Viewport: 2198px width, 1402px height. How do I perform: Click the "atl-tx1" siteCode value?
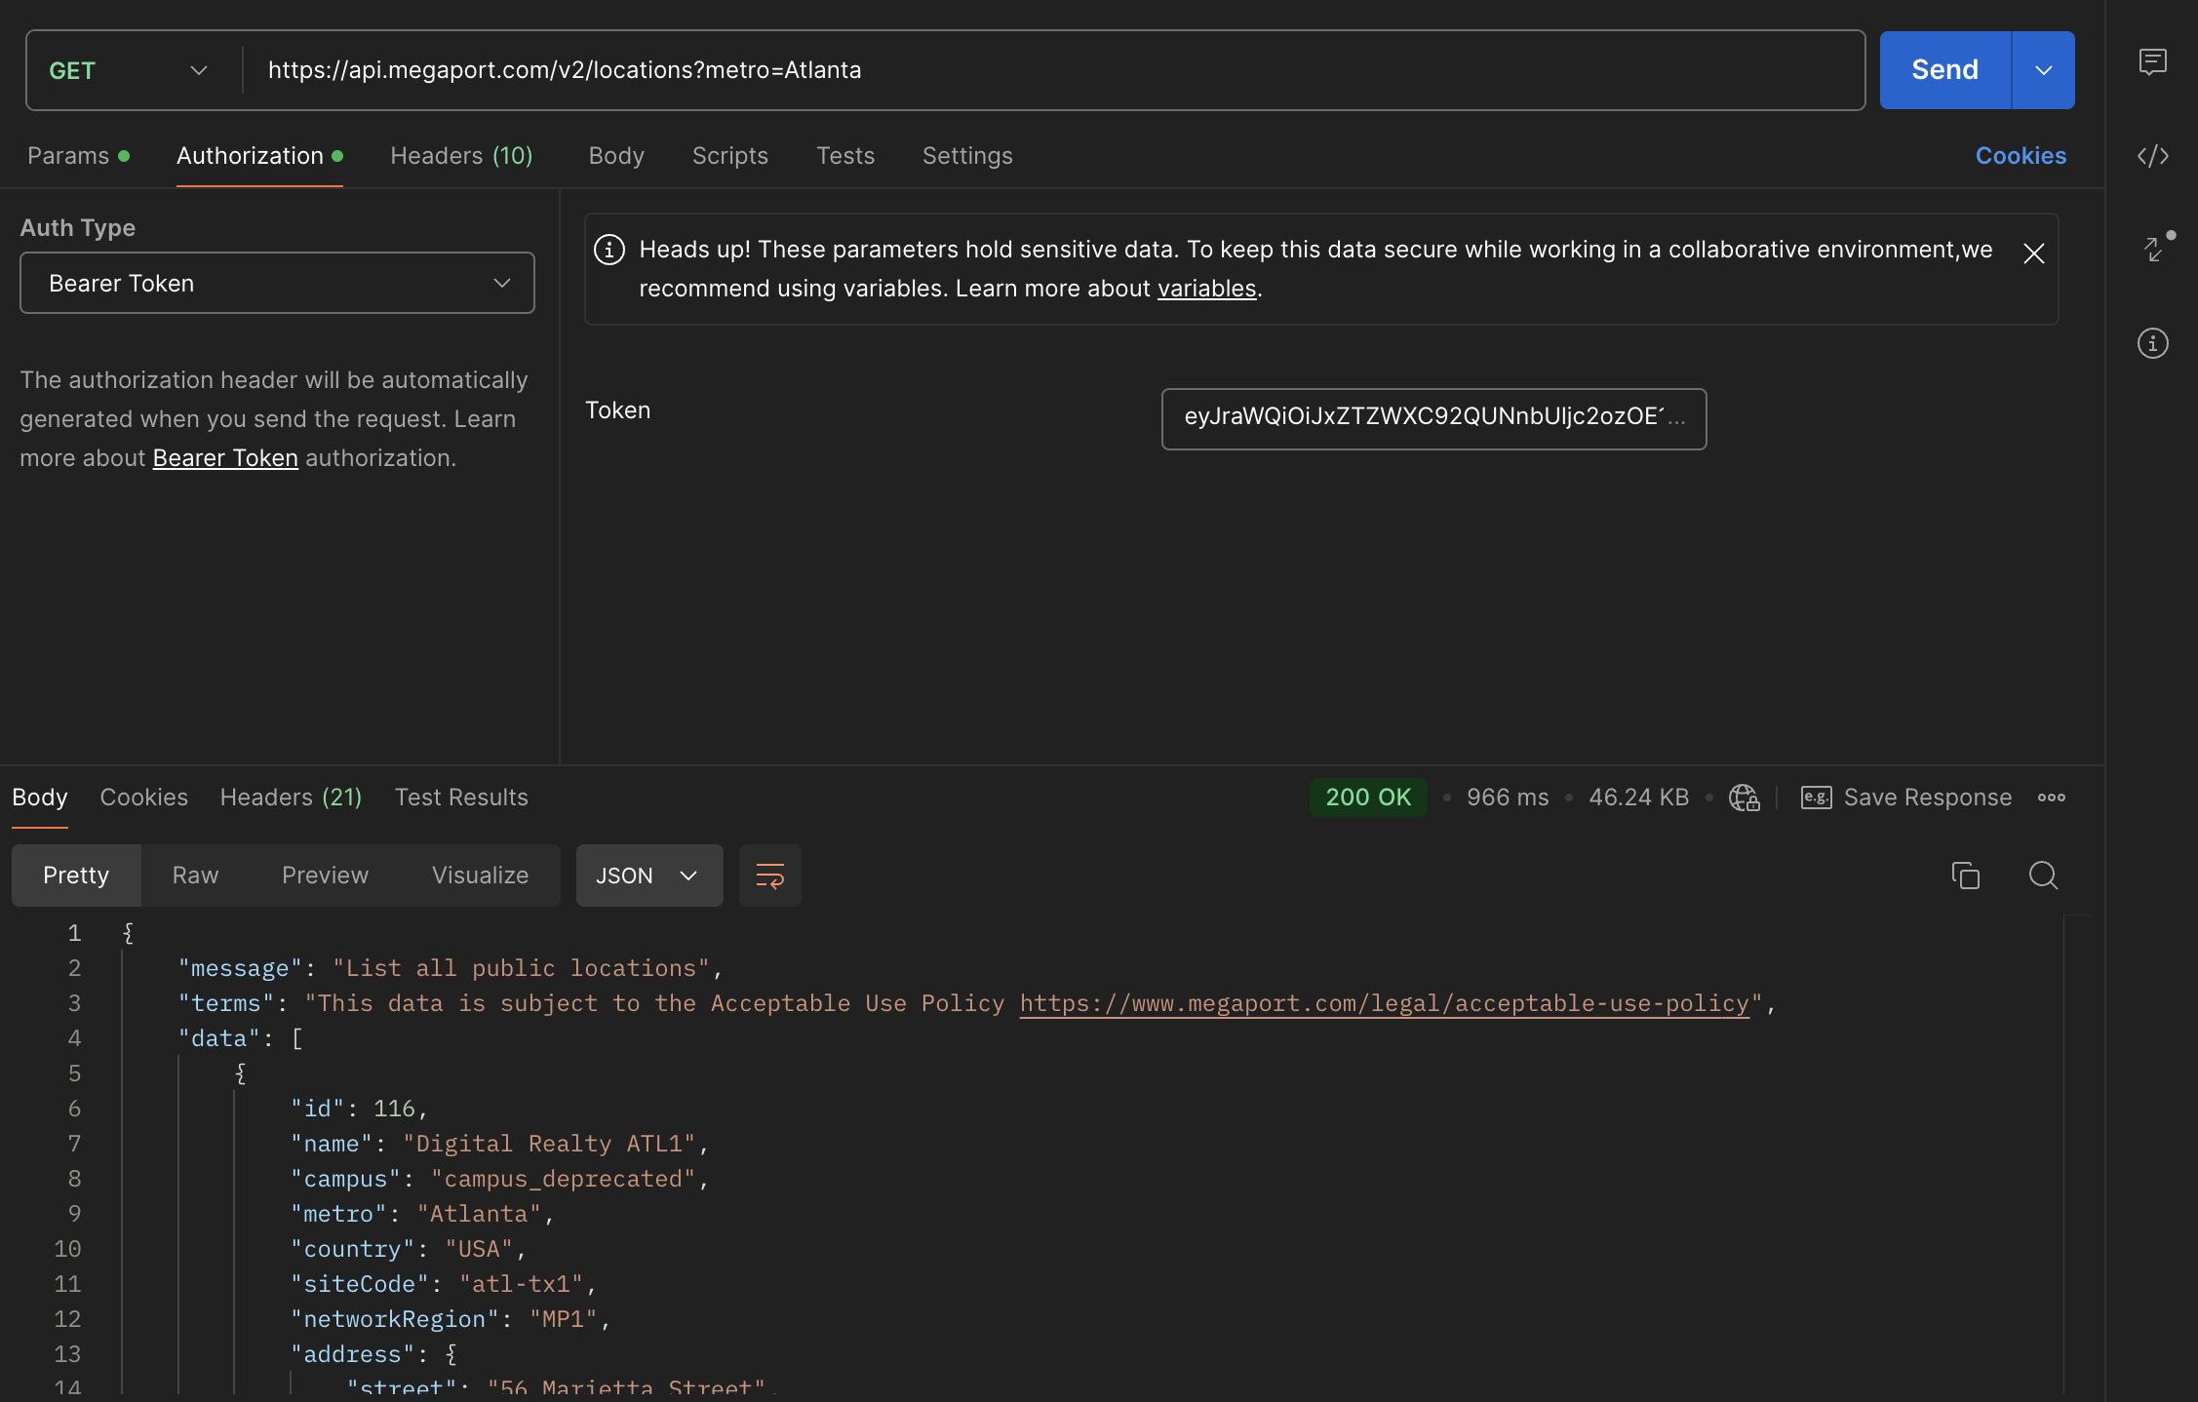521,1284
